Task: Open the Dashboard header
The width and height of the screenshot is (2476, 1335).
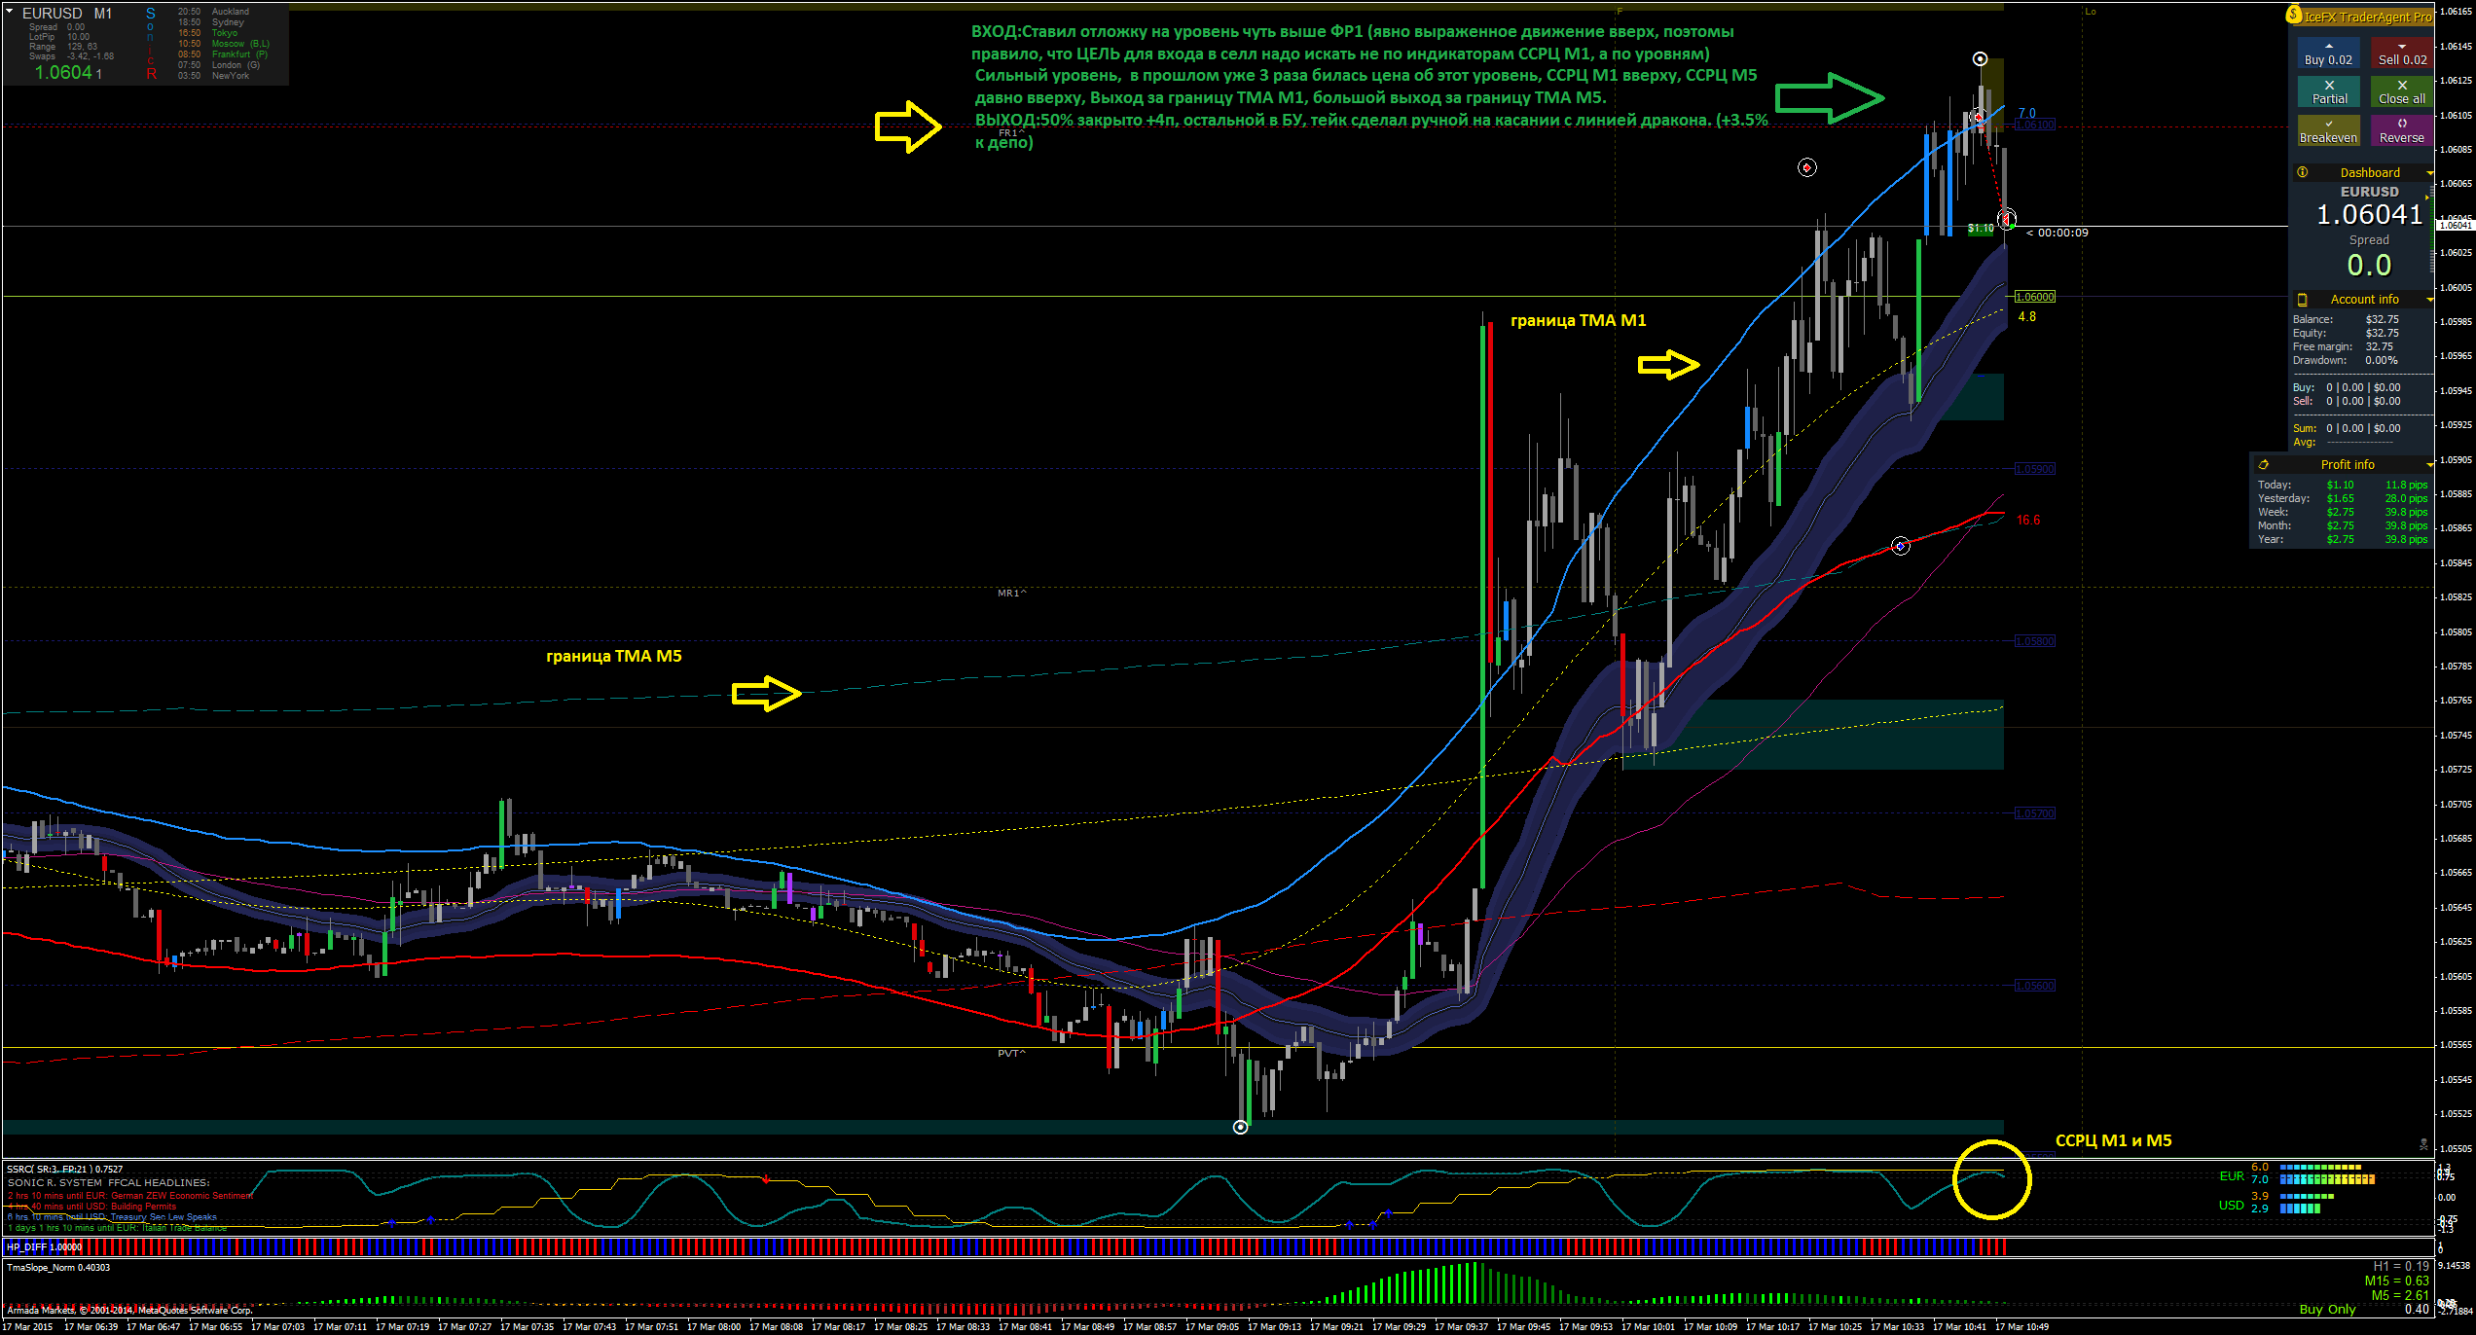Action: pos(2362,172)
